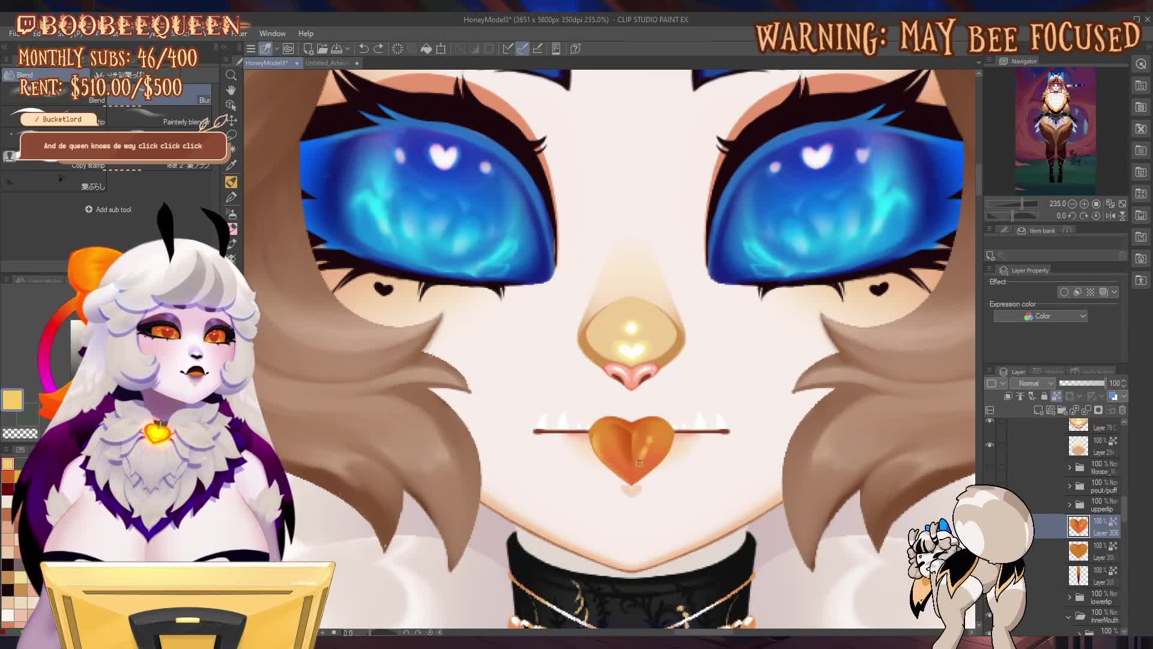The image size is (1153, 649).
Task: Click New raster layer icon
Action: pos(1038,410)
